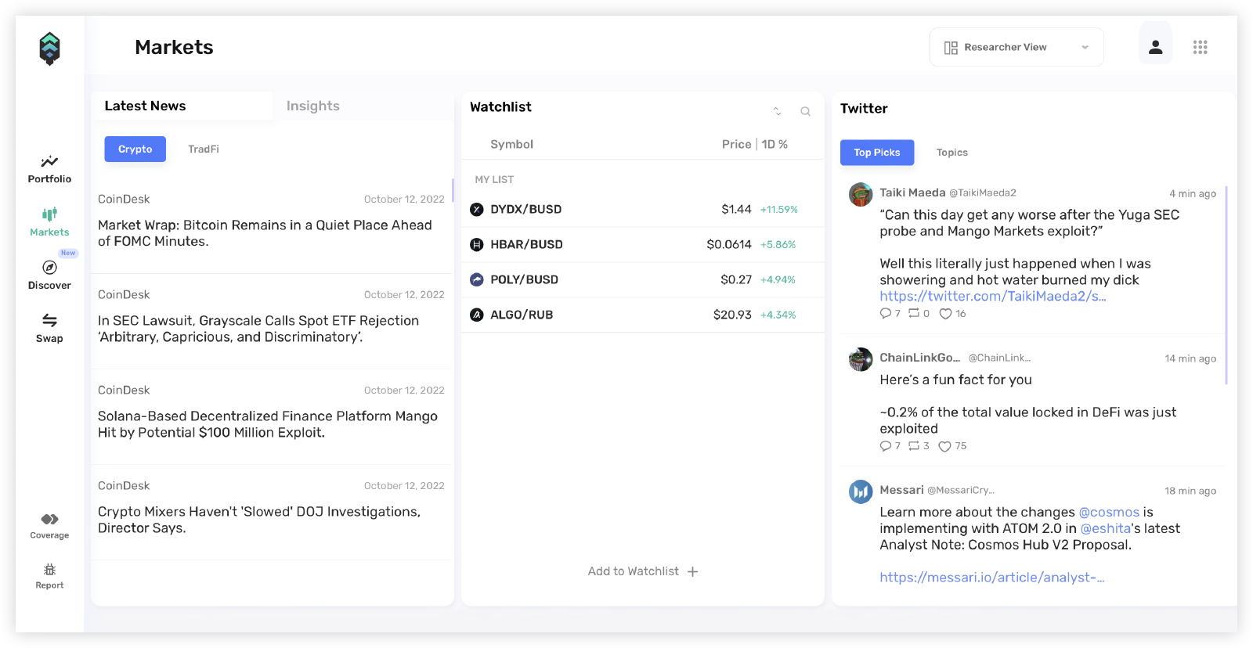Viewport: 1253px width, 648px height.
Task: Click reply icon on Taiki Maeda tweet
Action: click(x=885, y=313)
